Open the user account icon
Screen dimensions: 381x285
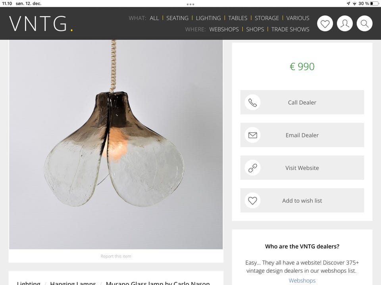tap(344, 23)
